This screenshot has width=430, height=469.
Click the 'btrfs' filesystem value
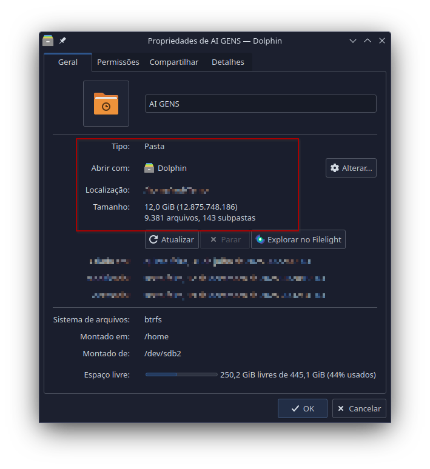153,320
